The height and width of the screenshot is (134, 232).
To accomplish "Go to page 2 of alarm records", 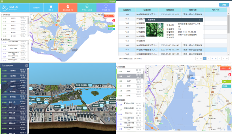I will (x=208, y=58).
